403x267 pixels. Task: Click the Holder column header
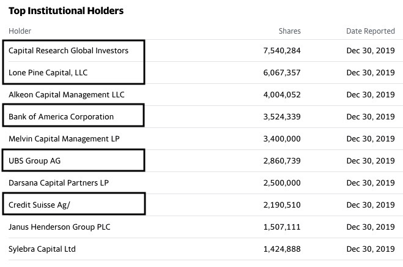click(x=20, y=31)
